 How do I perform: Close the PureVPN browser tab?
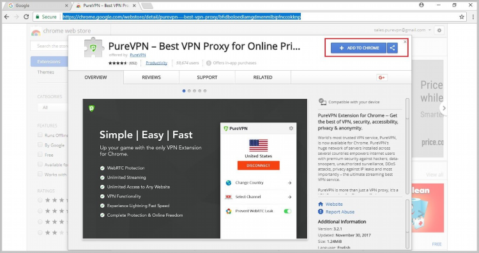tap(134, 6)
